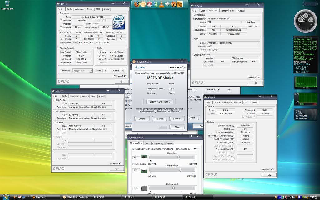Open the Processor #1 selection dropdown
The width and height of the screenshot is (320, 200).
(82, 71)
